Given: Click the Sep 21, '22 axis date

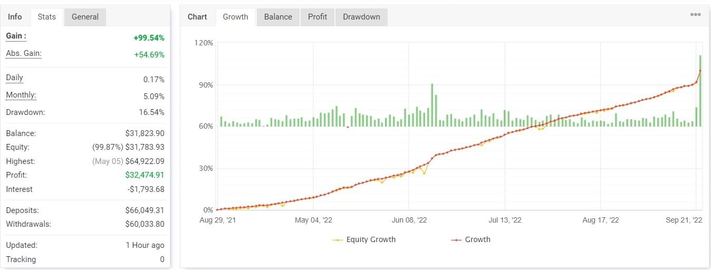Looking at the screenshot, I should pos(684,220).
